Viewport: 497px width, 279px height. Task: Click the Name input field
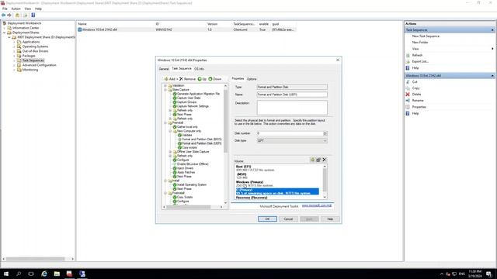292,95
